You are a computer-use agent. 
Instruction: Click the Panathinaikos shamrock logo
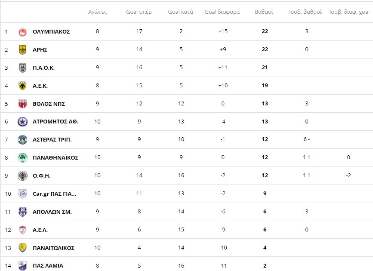pos(23,157)
